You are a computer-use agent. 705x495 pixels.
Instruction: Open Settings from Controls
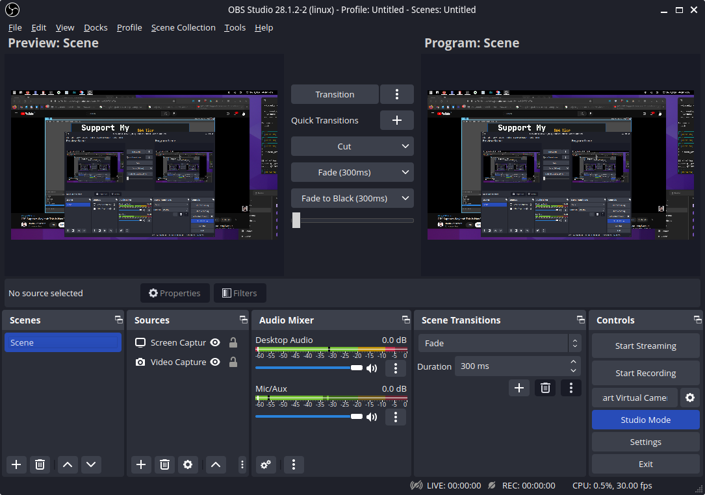(x=646, y=442)
